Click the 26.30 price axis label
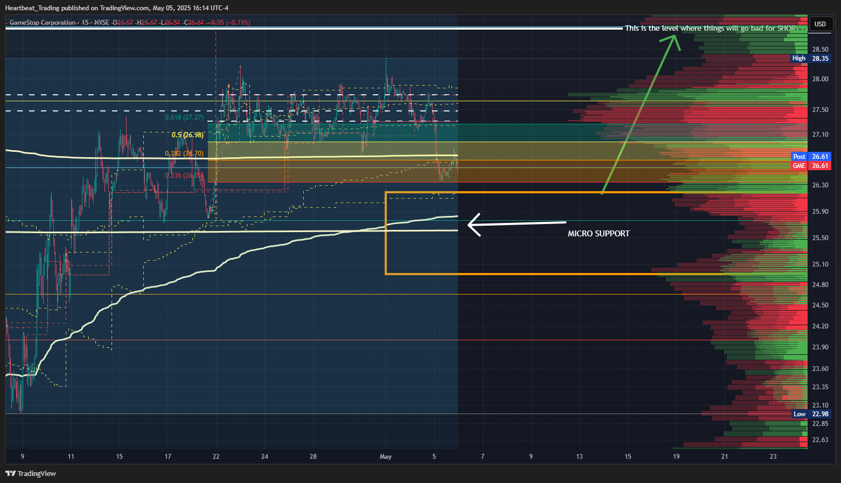 [x=820, y=185]
